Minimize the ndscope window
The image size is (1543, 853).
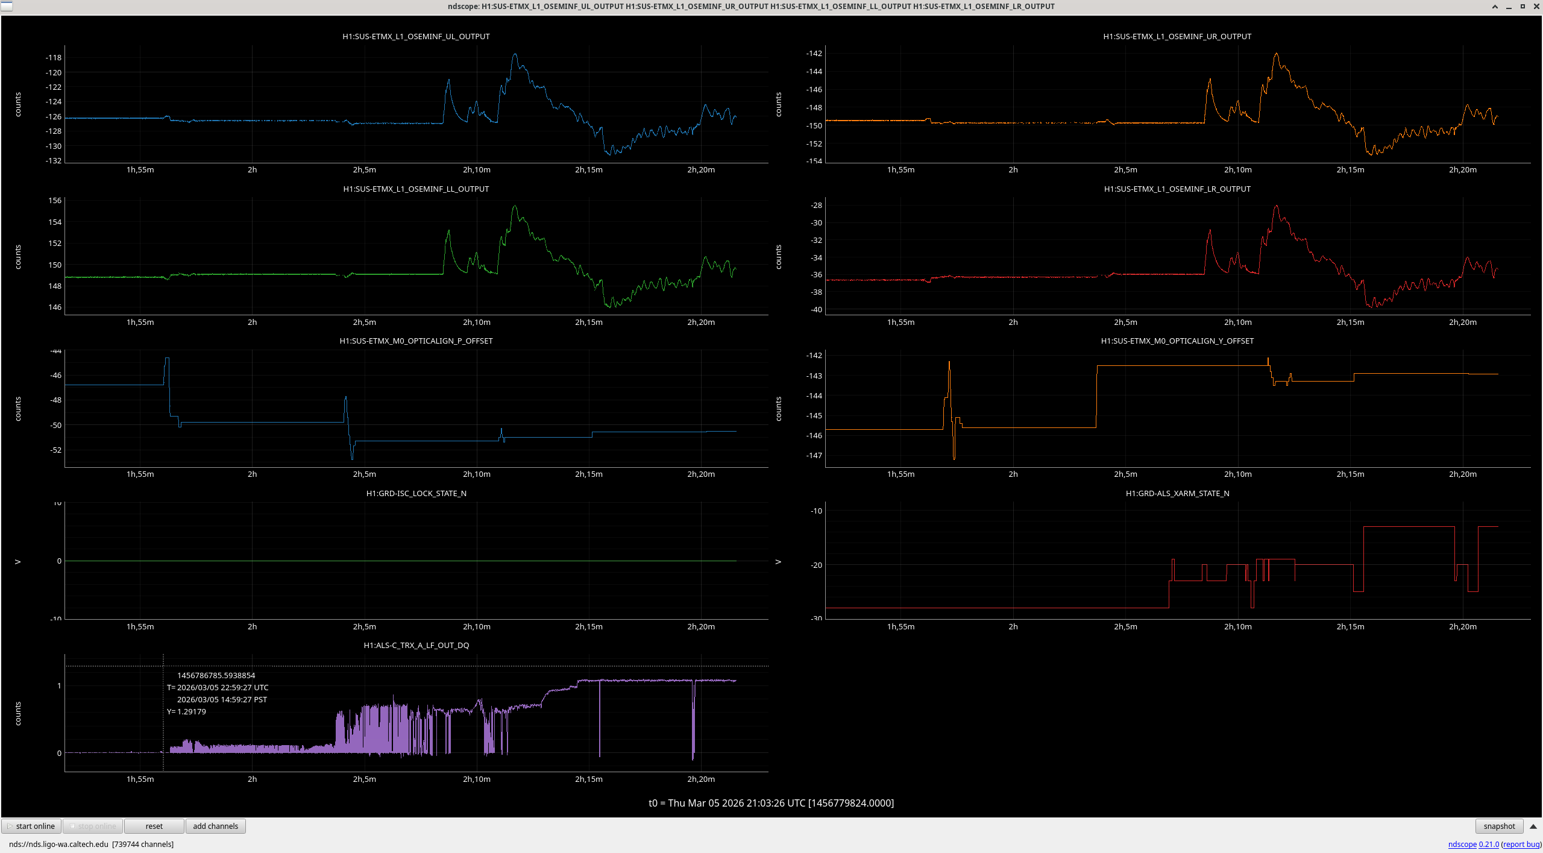[x=1509, y=7]
